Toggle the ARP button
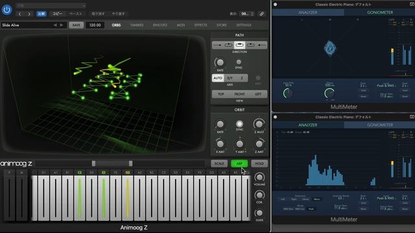 (239, 164)
